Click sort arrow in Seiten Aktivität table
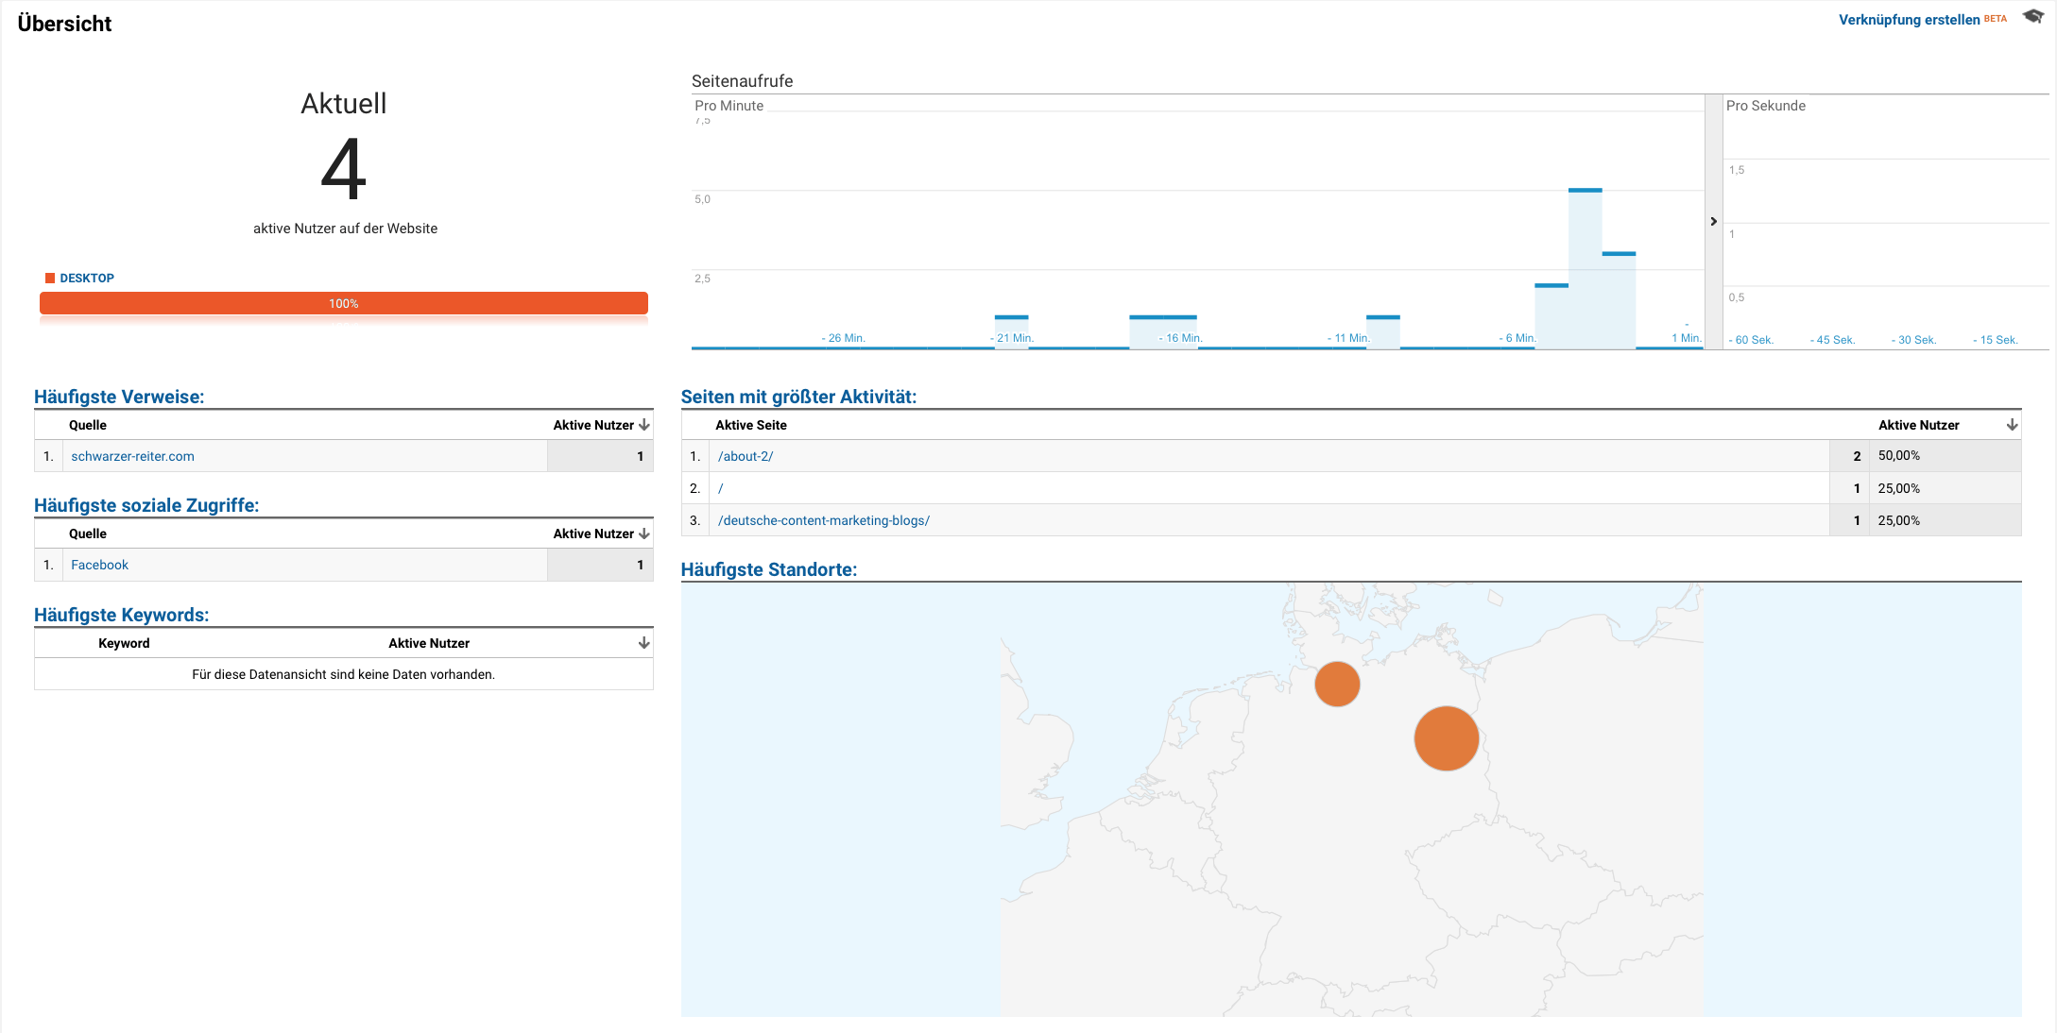The height and width of the screenshot is (1033, 2057). point(2012,425)
